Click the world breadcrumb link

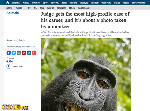click(19, 8)
